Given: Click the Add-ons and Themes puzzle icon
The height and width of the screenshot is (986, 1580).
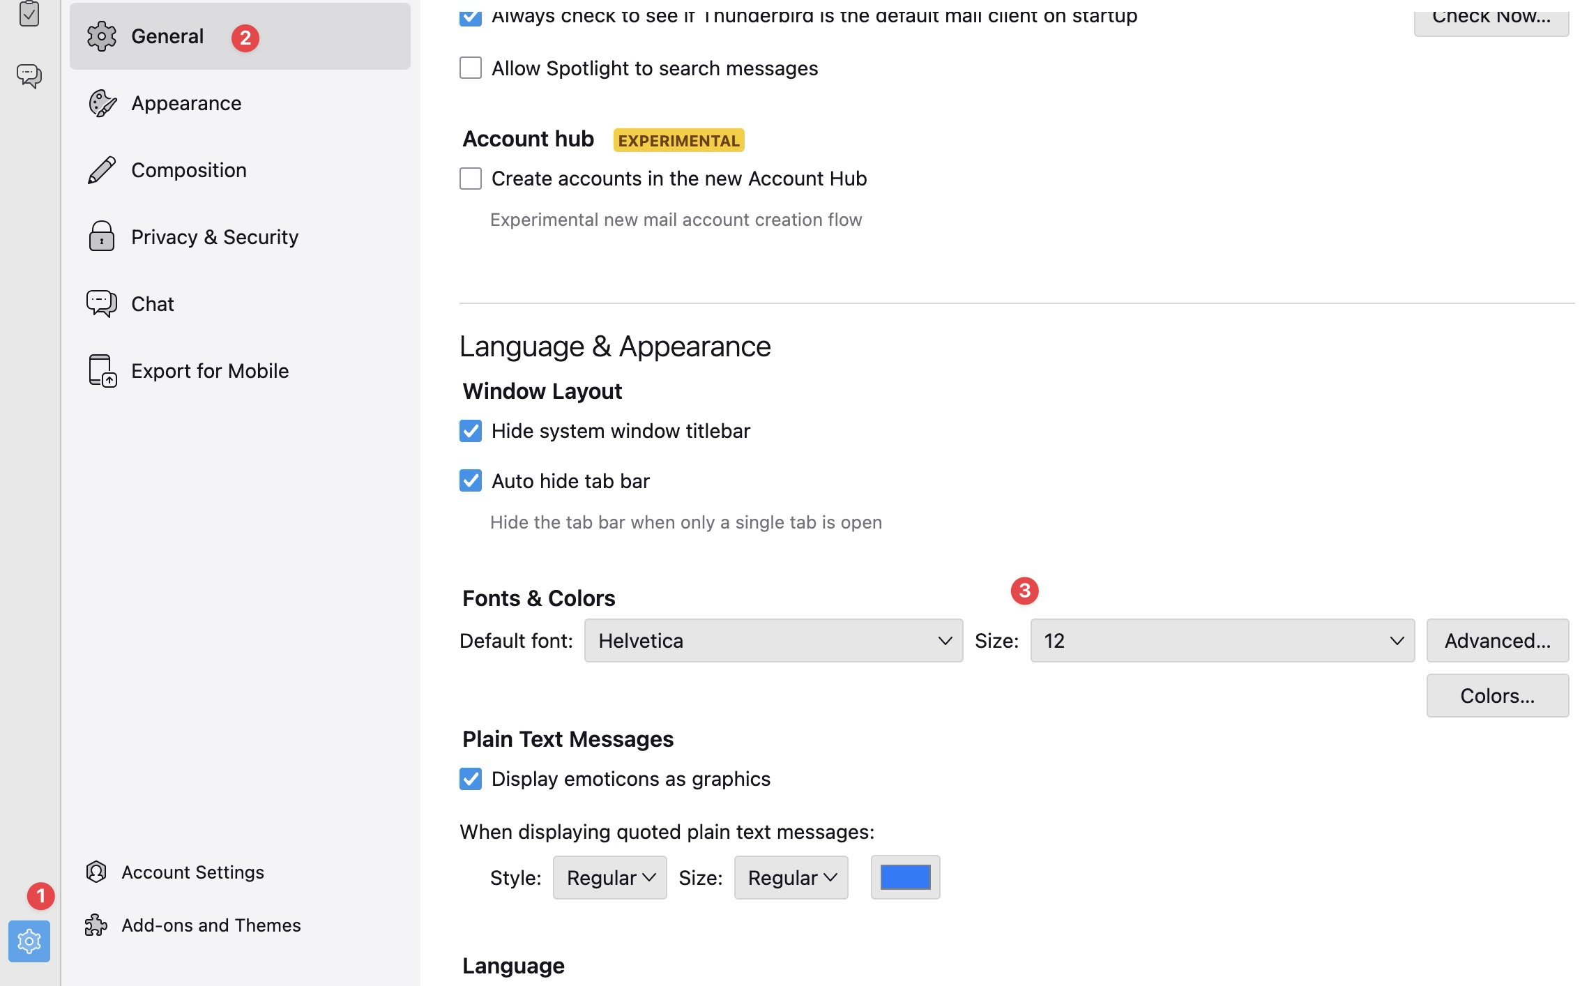Looking at the screenshot, I should [x=96, y=925].
